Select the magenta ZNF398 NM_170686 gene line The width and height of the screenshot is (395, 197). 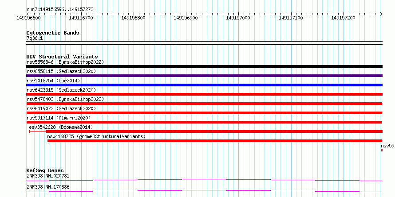204,191
